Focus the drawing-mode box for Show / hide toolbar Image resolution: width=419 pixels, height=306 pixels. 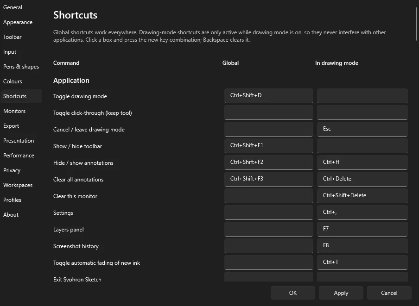tap(362, 146)
